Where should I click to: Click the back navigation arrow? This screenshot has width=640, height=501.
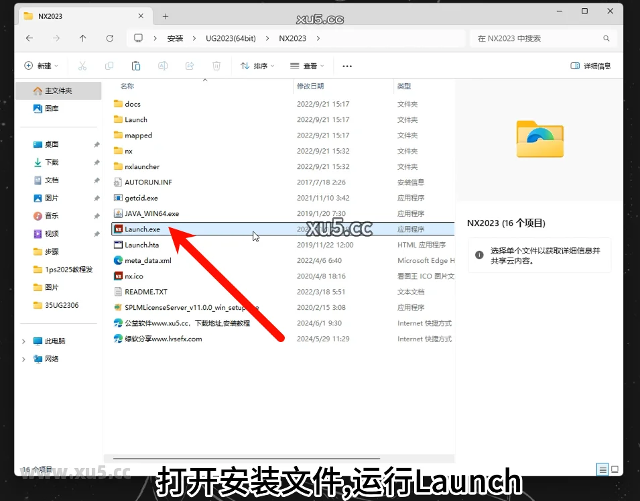point(29,38)
